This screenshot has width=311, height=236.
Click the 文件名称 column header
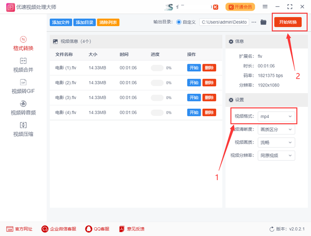tap(64, 54)
